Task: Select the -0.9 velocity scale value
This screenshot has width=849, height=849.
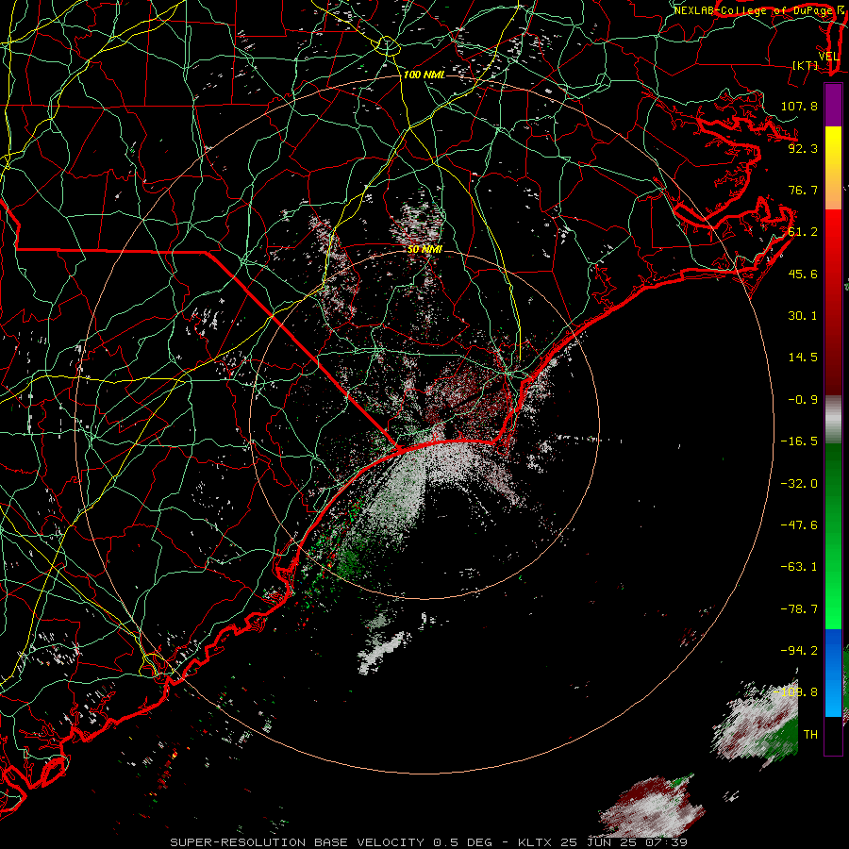Action: tap(803, 400)
